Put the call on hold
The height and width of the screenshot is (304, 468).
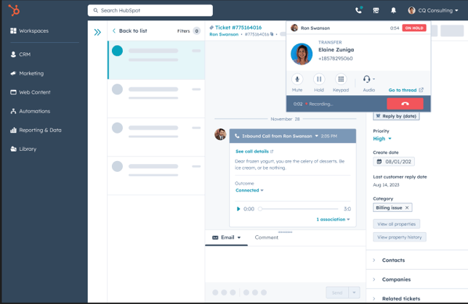pos(318,79)
